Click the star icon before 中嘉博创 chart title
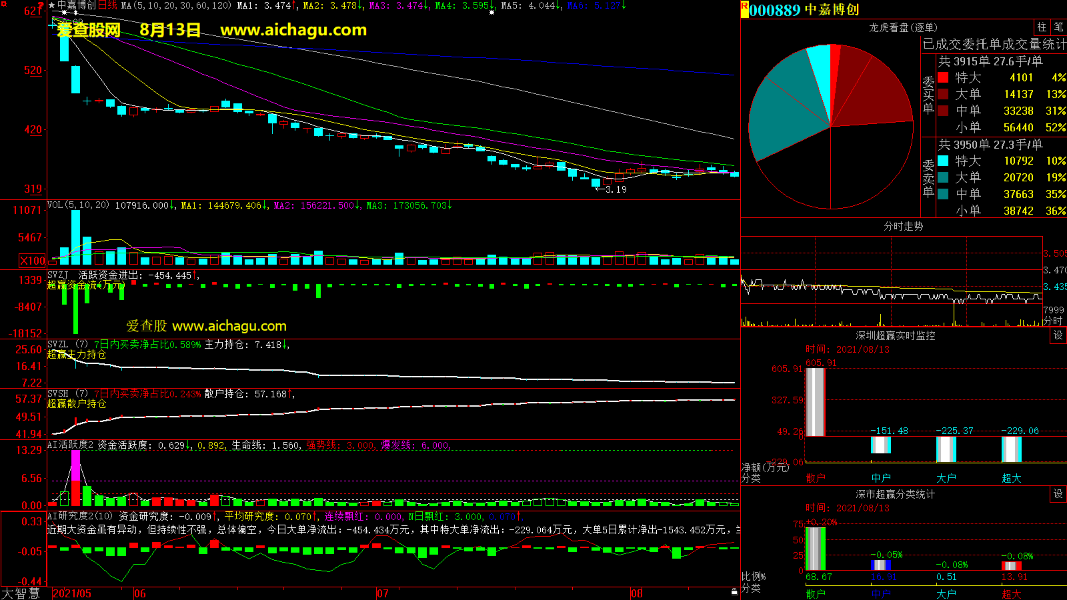Image resolution: width=1067 pixels, height=600 pixels. click(x=51, y=5)
